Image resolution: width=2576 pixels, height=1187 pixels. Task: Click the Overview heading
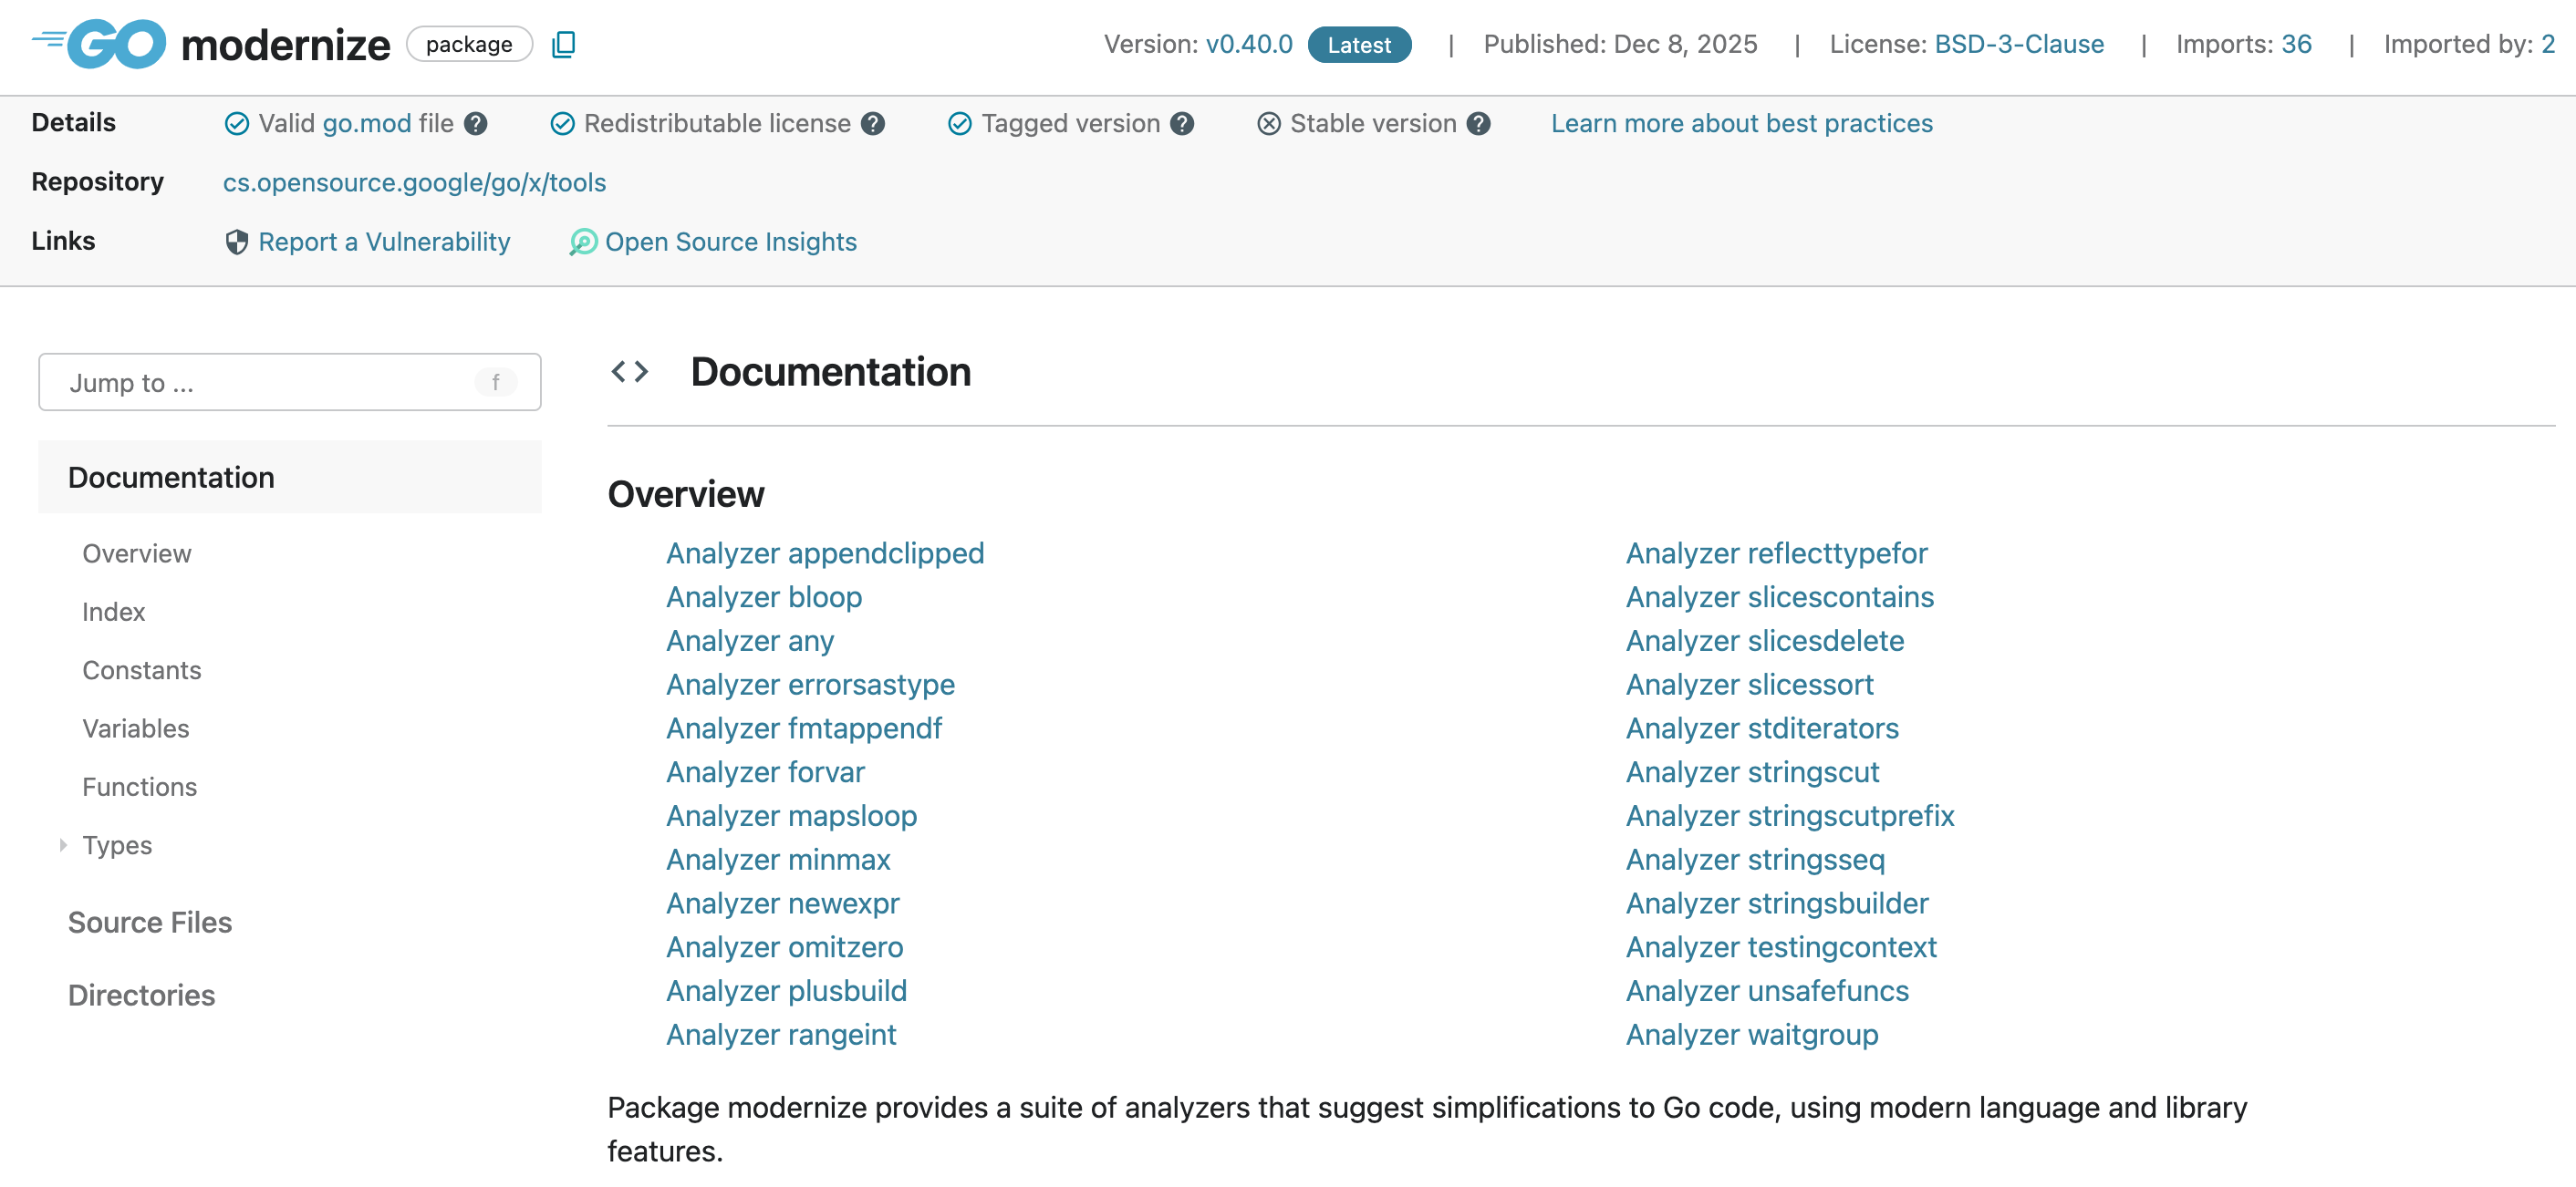click(686, 494)
